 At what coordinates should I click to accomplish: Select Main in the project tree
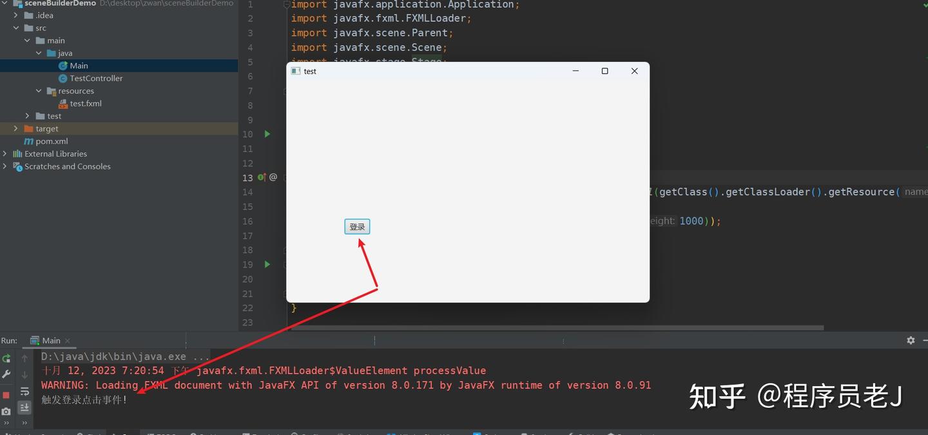pos(119,66)
